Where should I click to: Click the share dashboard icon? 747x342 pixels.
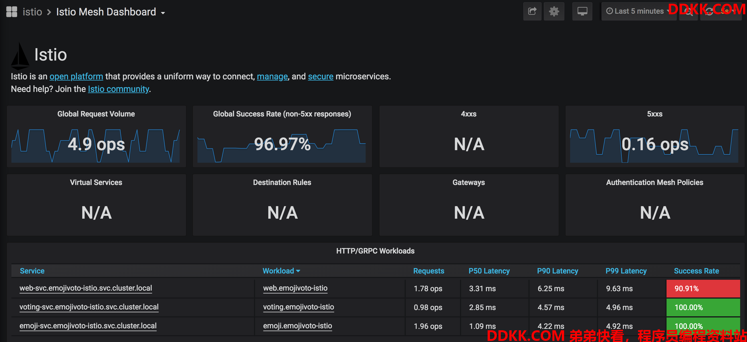pyautogui.click(x=532, y=12)
